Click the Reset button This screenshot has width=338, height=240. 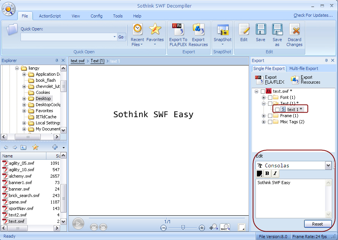317,224
